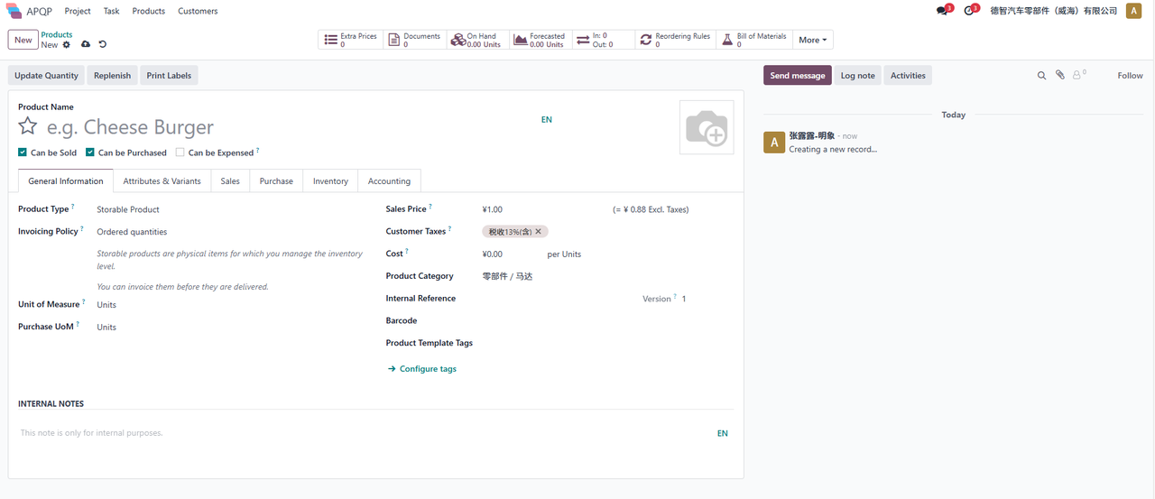Open the activities clock icon in navbar
The width and height of the screenshot is (1155, 499).
click(970, 11)
